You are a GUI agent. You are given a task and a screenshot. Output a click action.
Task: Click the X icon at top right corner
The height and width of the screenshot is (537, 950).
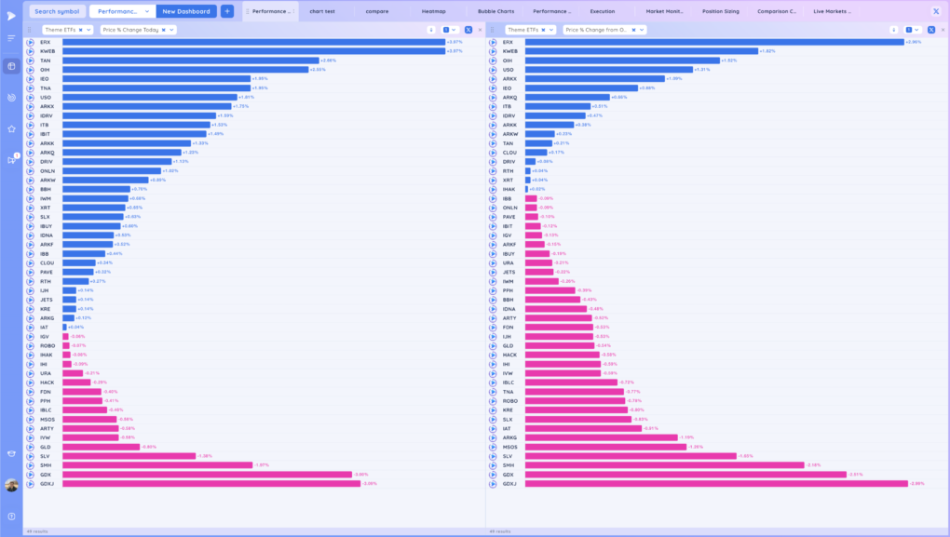click(935, 11)
